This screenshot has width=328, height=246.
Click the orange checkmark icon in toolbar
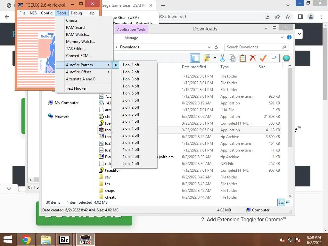[263, 58]
